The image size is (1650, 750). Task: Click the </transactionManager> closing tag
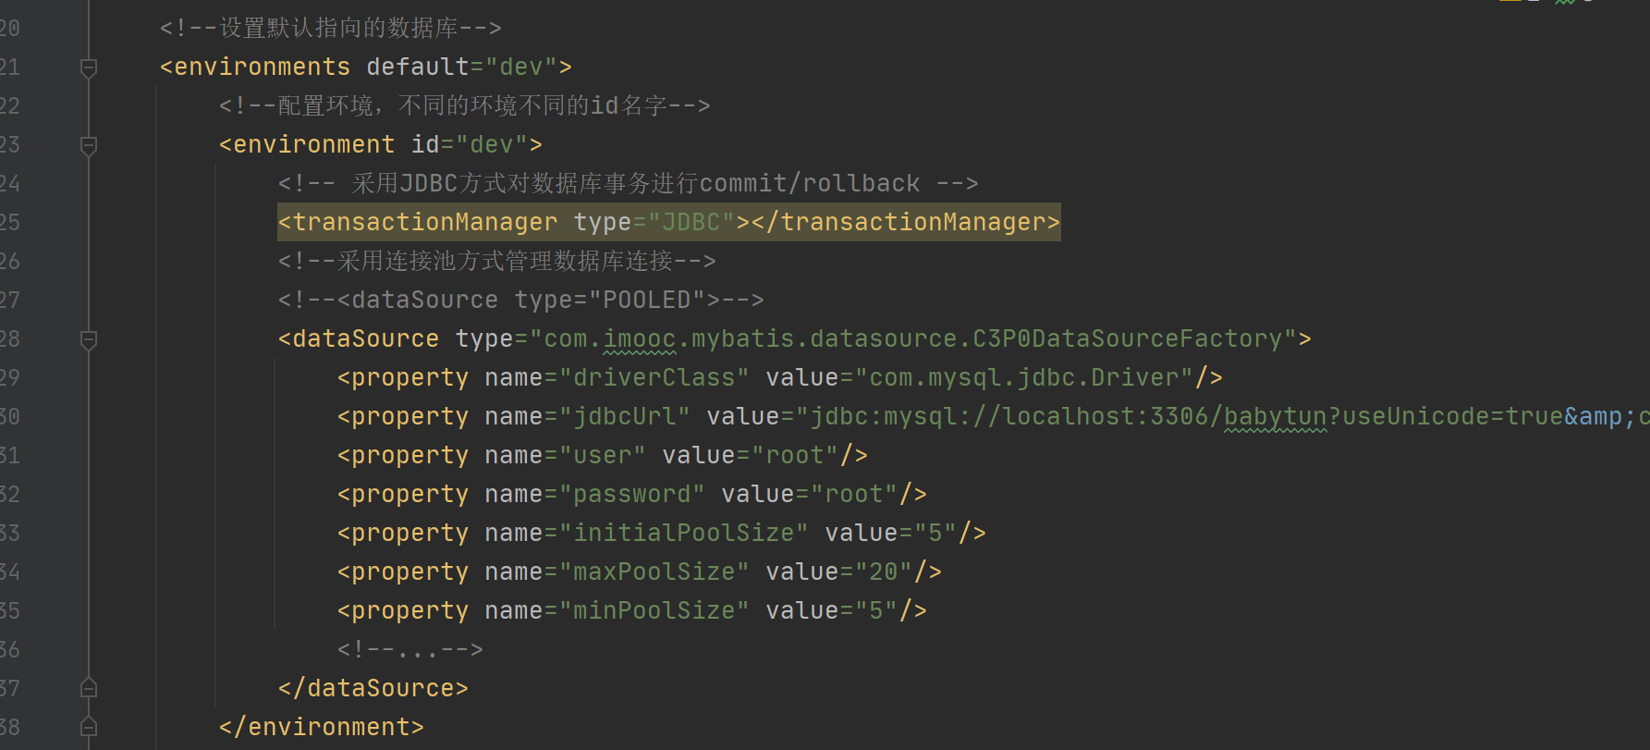coord(905,222)
